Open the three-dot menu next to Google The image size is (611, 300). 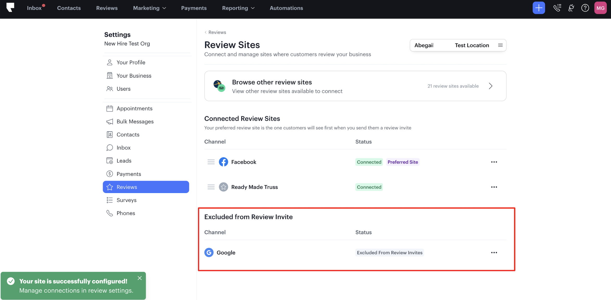(494, 252)
